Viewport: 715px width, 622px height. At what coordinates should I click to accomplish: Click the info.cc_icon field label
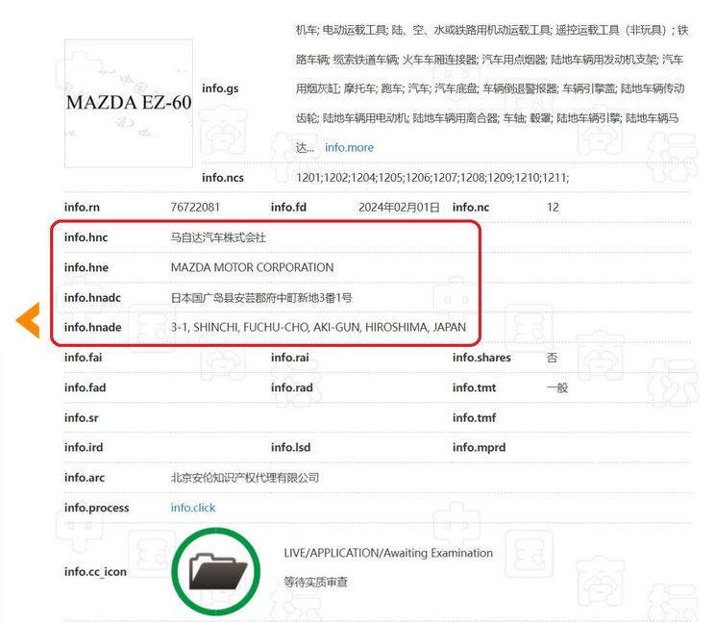point(95,572)
